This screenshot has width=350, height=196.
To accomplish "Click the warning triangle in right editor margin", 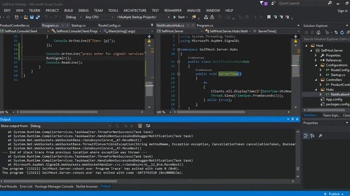I will point(295,41).
